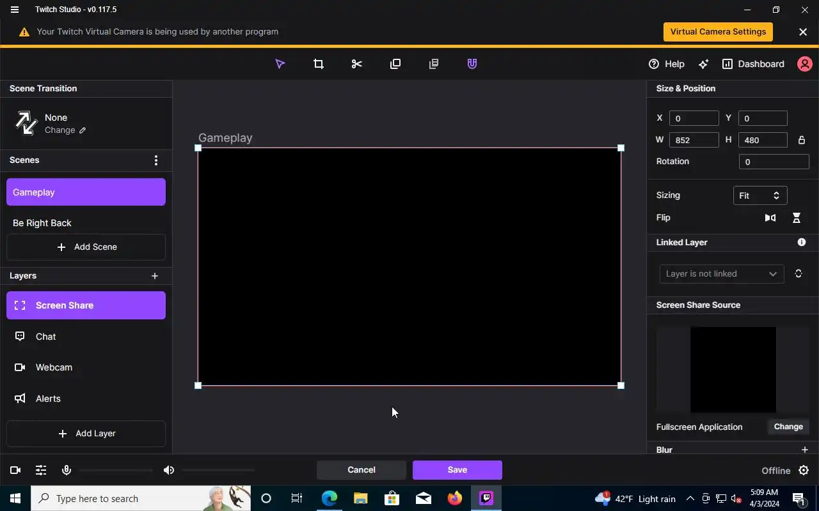
Task: Open the Scenes options menu
Action: pos(156,160)
